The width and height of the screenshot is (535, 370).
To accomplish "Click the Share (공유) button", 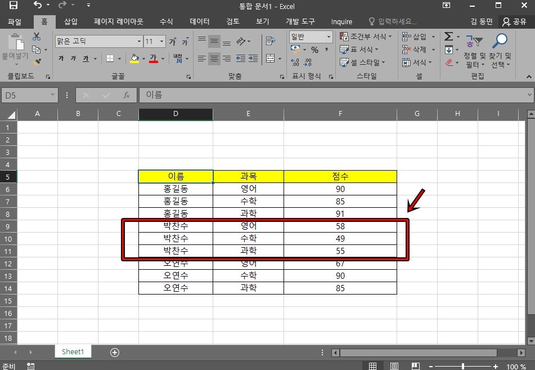I will pyautogui.click(x=515, y=22).
